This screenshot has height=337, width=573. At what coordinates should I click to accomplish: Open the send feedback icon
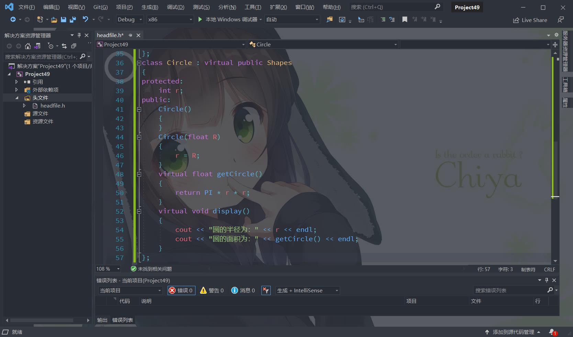click(561, 20)
